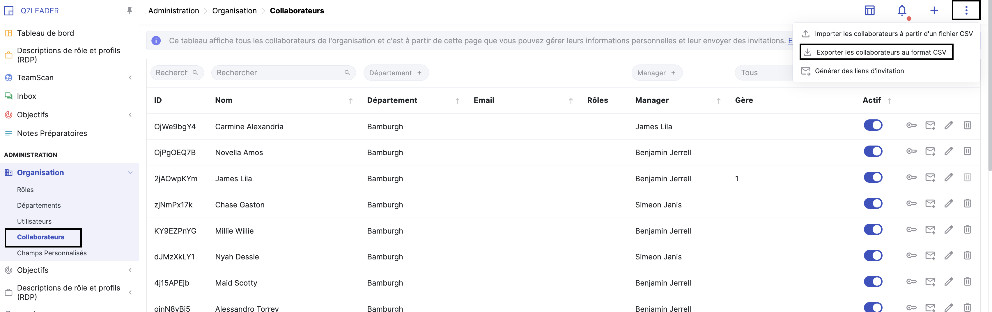Screen dimensions: 992x312
Task: Disable active switch for James Lila
Action: 873,177
